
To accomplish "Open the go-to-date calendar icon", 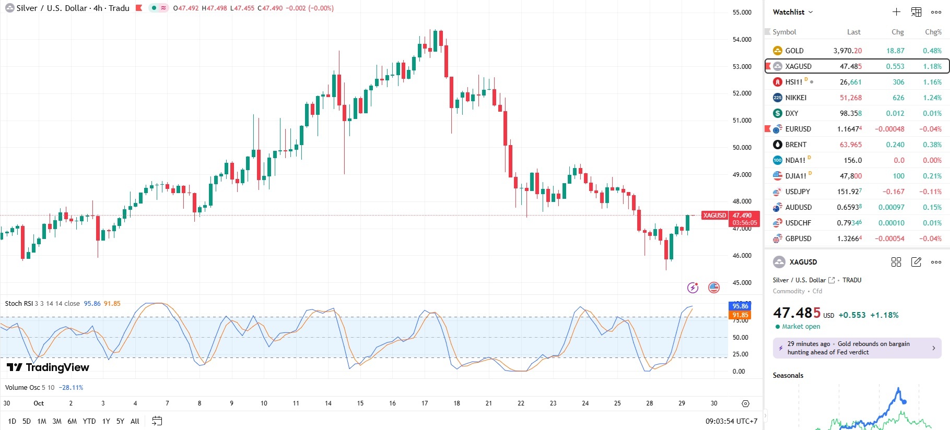I will pyautogui.click(x=157, y=421).
